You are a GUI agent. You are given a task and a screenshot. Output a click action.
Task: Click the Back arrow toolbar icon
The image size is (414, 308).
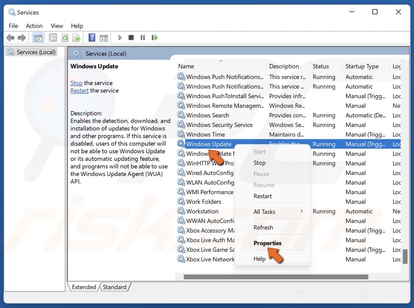(x=10, y=38)
